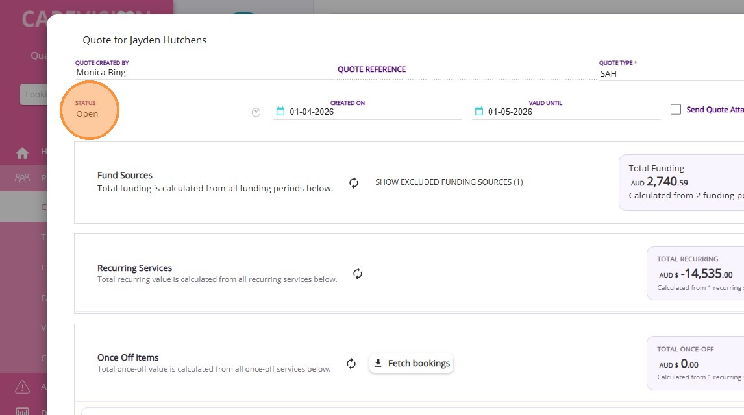
Task: Click the Total Funding summary card
Action: pyautogui.click(x=682, y=182)
